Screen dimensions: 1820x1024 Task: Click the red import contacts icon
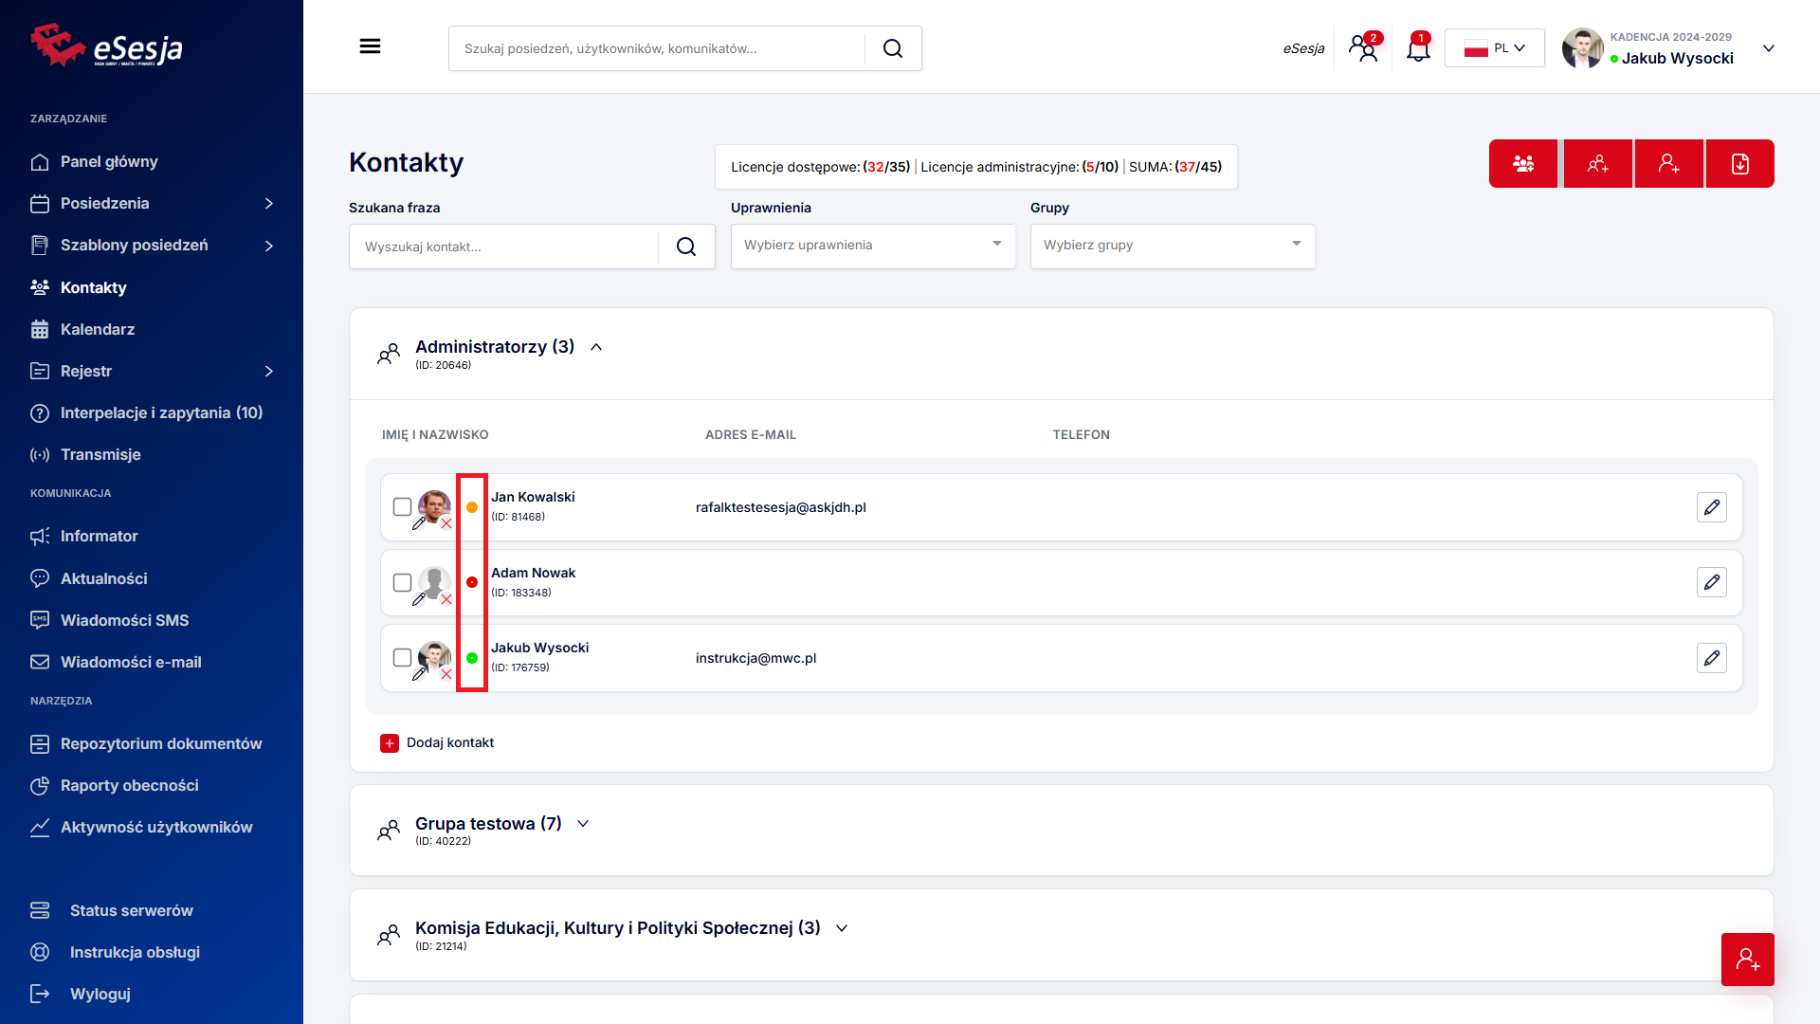pos(1739,164)
